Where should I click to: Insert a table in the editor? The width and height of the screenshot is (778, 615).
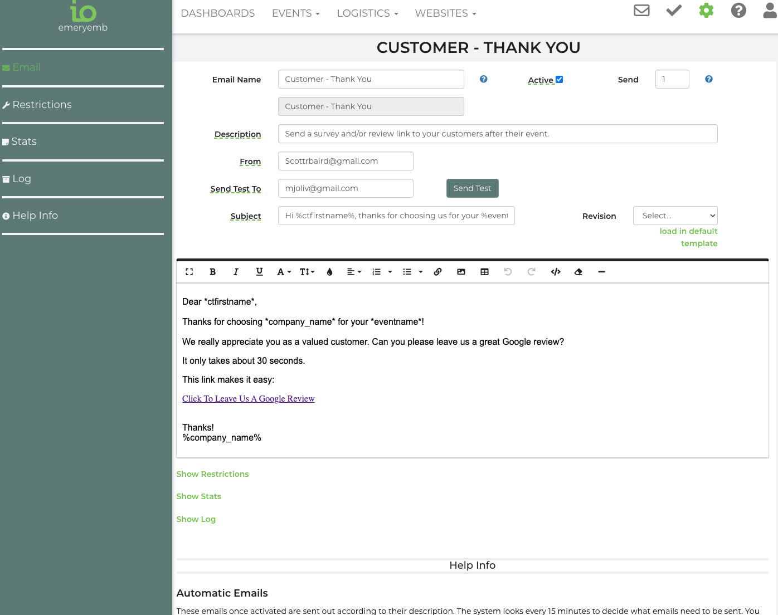click(484, 272)
